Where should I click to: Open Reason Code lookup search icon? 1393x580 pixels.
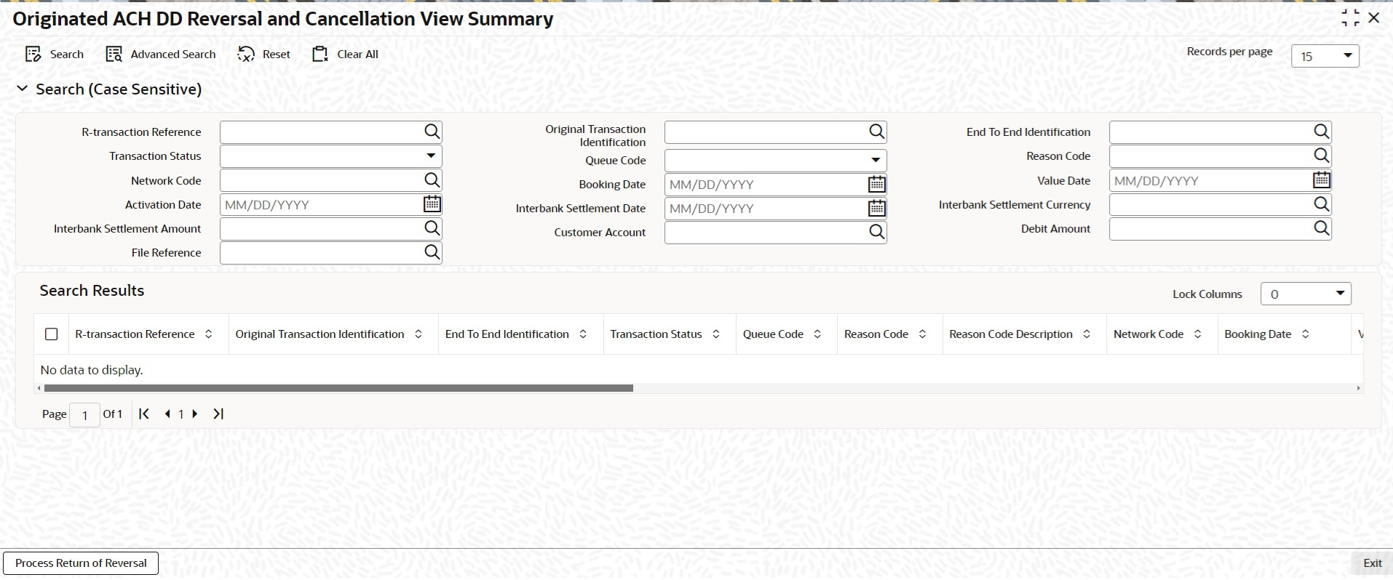(x=1321, y=156)
